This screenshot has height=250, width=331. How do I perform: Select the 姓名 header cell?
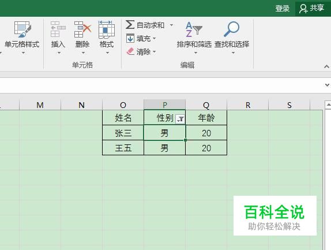click(123, 118)
